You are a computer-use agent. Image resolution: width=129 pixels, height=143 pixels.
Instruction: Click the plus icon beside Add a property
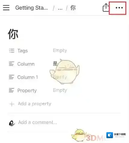click(12, 104)
